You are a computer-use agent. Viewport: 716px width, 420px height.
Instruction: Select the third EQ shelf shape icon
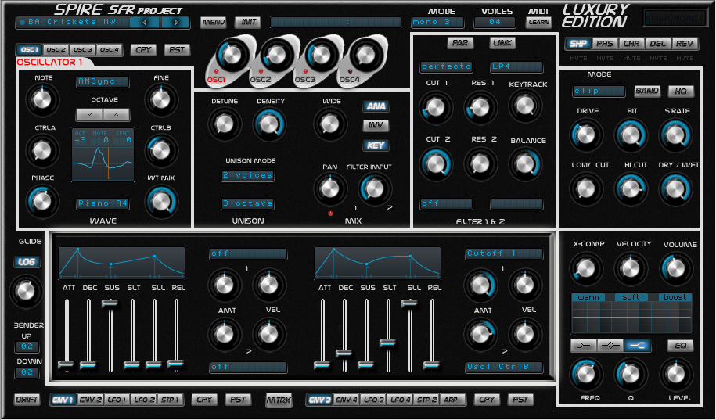(638, 346)
